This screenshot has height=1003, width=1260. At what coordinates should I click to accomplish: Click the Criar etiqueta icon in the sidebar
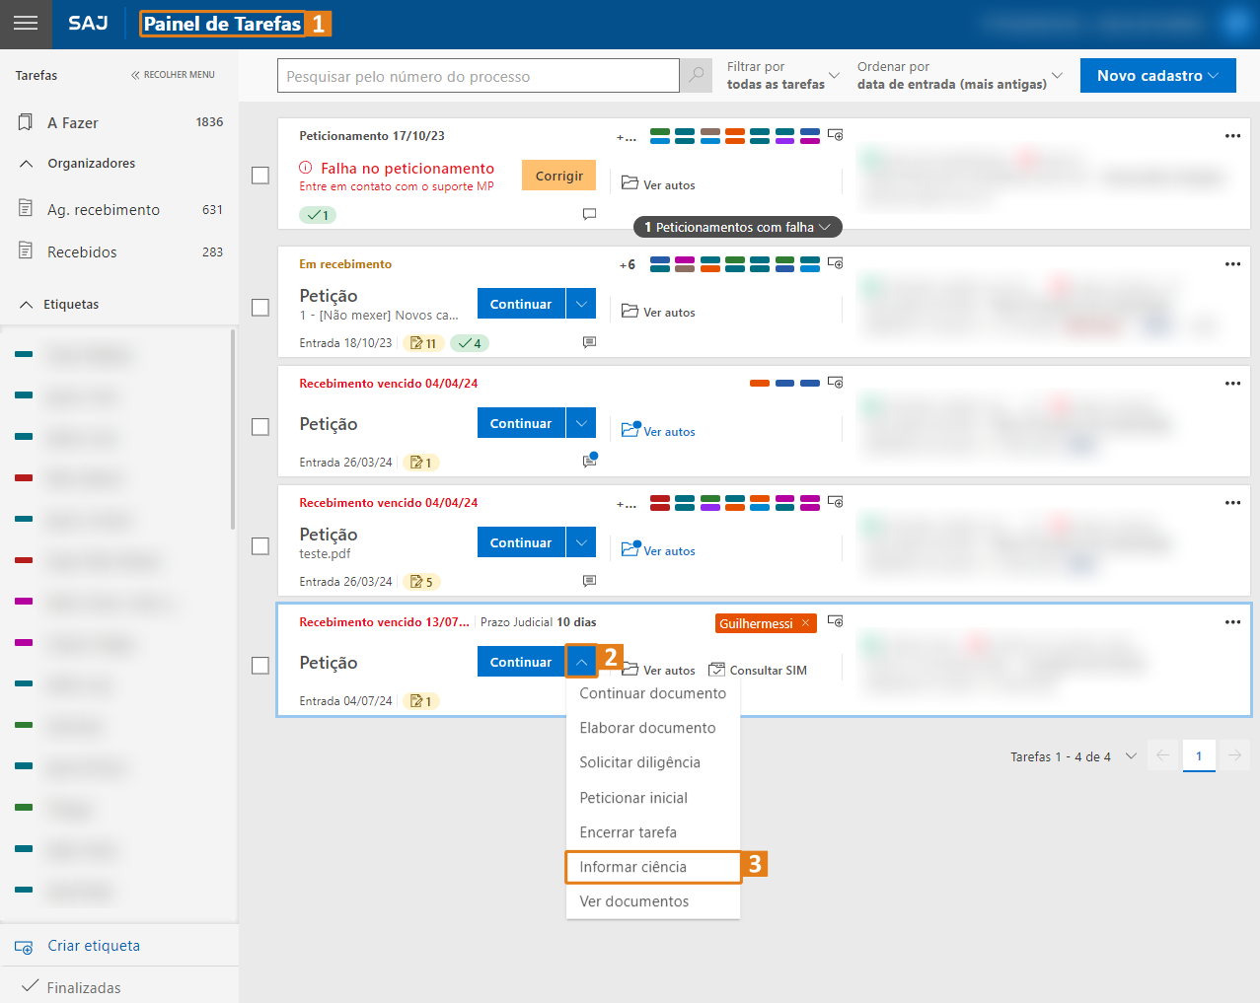coord(25,947)
